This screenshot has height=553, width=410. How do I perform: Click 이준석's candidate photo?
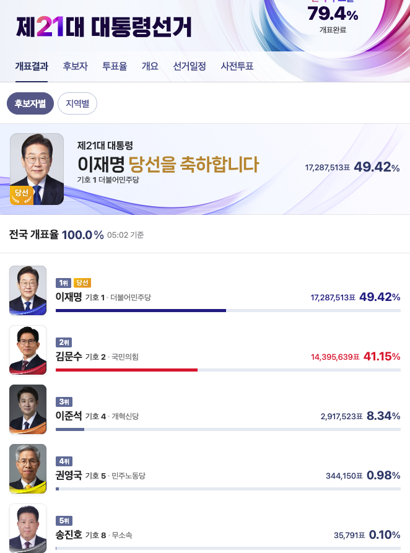28,409
